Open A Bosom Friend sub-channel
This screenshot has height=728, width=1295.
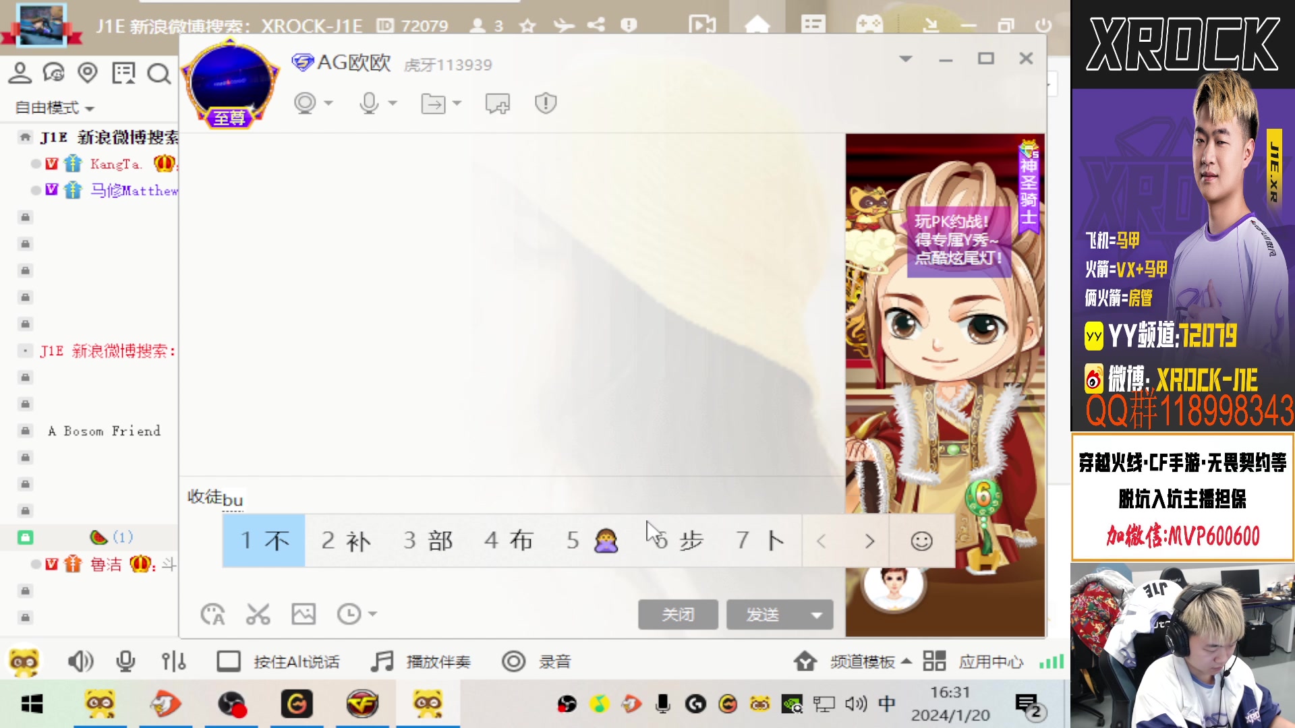point(104,431)
